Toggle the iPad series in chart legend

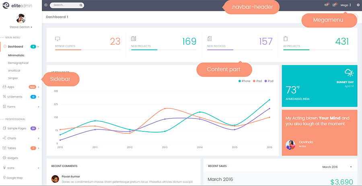(257, 81)
